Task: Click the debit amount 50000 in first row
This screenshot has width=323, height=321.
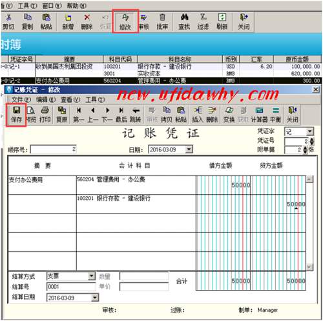Action: pyautogui.click(x=241, y=185)
